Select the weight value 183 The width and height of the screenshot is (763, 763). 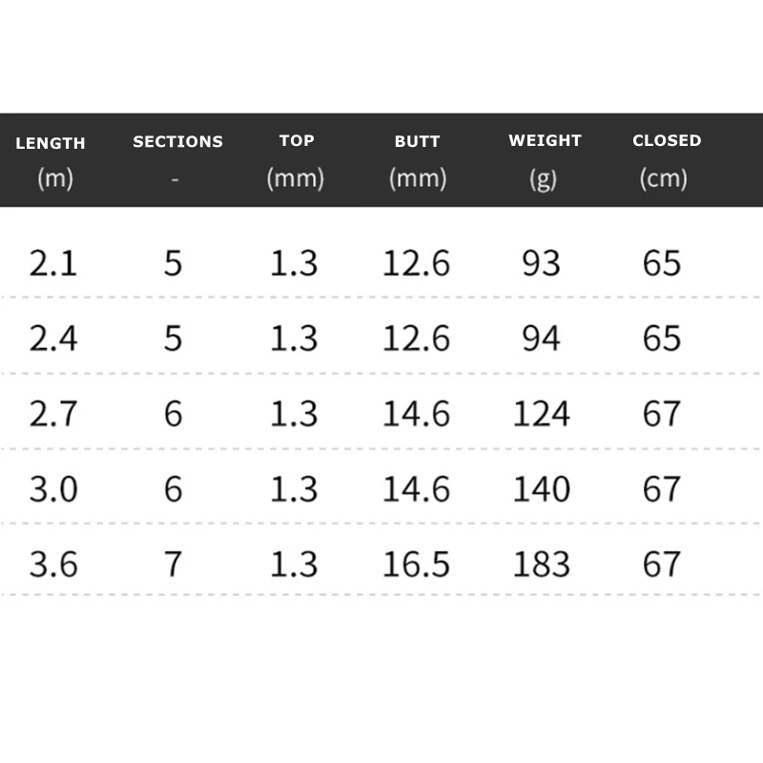[x=541, y=564]
